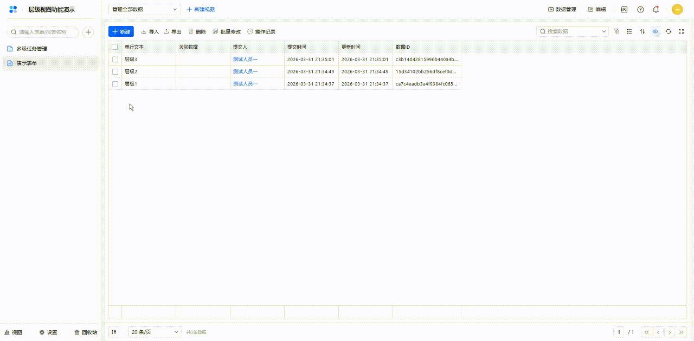Select 多级任务管理 in the sidebar
Screen dimensions: 694x341
[31, 49]
